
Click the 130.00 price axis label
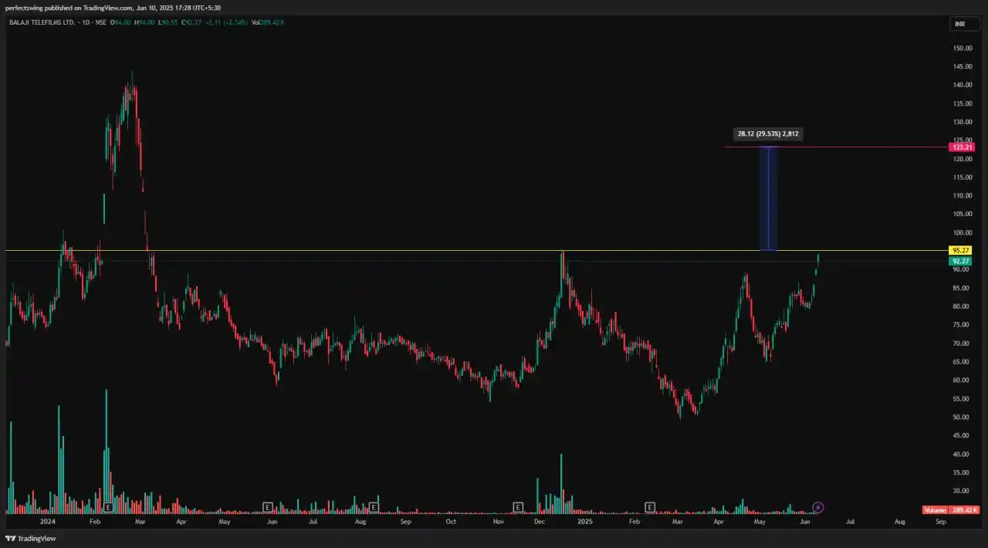pyautogui.click(x=962, y=122)
